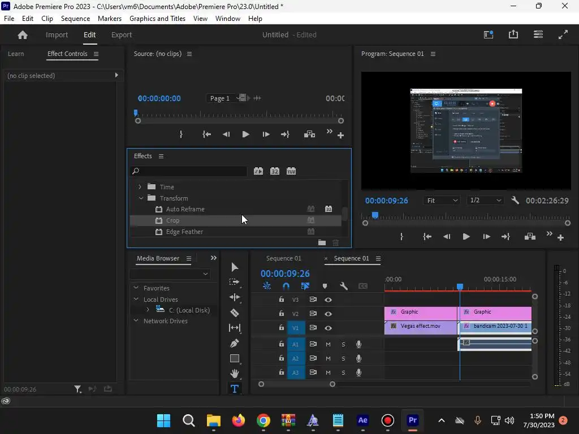
Task: Collapse the Network Drives section
Action: point(136,320)
